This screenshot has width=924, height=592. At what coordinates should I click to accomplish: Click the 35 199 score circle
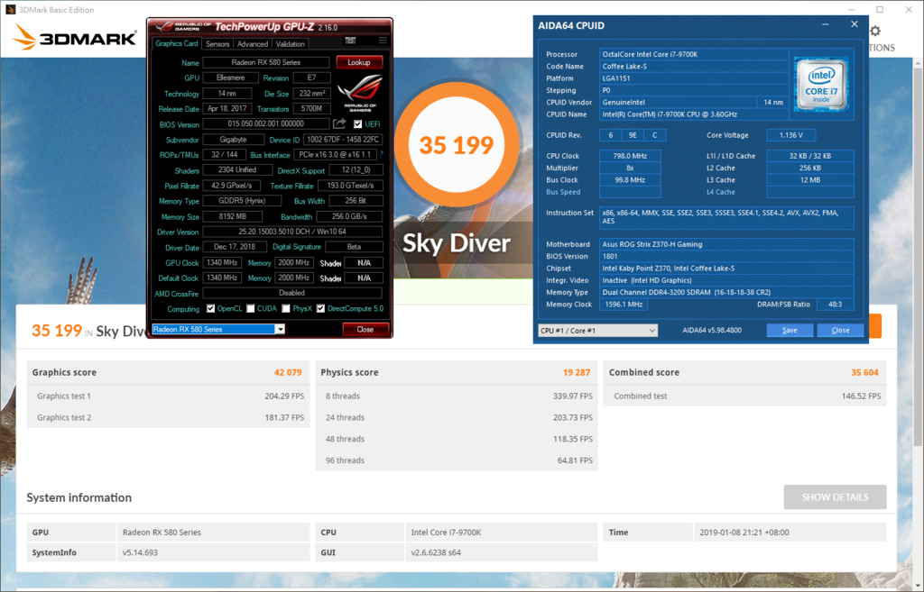pos(456,145)
